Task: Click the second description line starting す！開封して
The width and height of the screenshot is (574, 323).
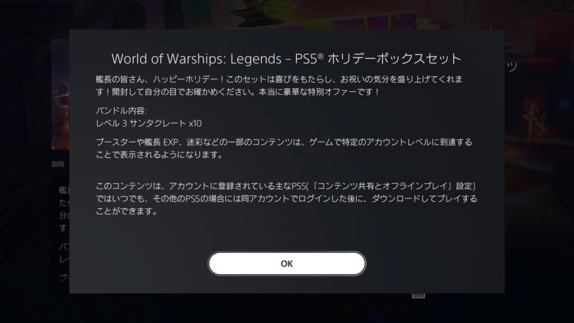Action: pyautogui.click(x=238, y=91)
